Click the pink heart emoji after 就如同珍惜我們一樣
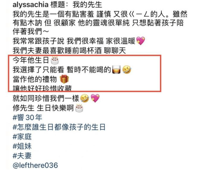The image size is (202, 170). (95, 99)
